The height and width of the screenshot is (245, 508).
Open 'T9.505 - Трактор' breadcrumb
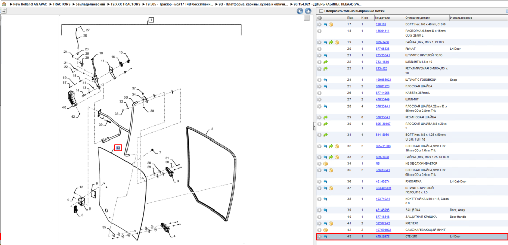coord(180,5)
